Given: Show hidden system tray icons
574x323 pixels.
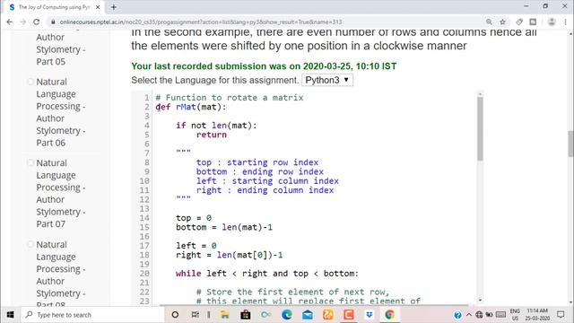Looking at the screenshot, I should coord(469,315).
